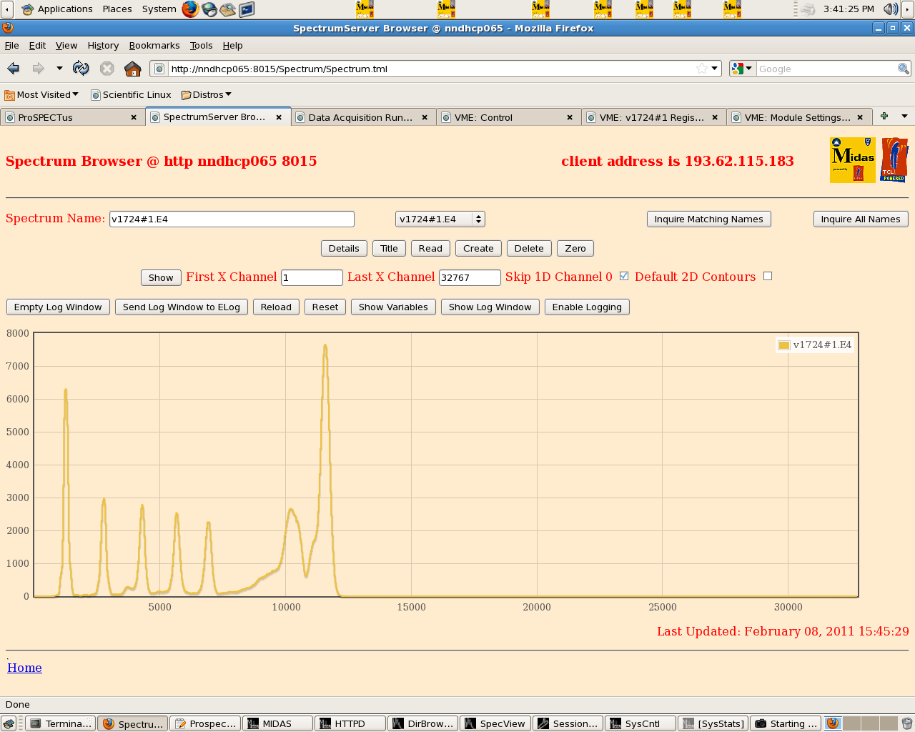Click the Tcl Powered logo
Screen dimensions: 915x732
[894, 160]
